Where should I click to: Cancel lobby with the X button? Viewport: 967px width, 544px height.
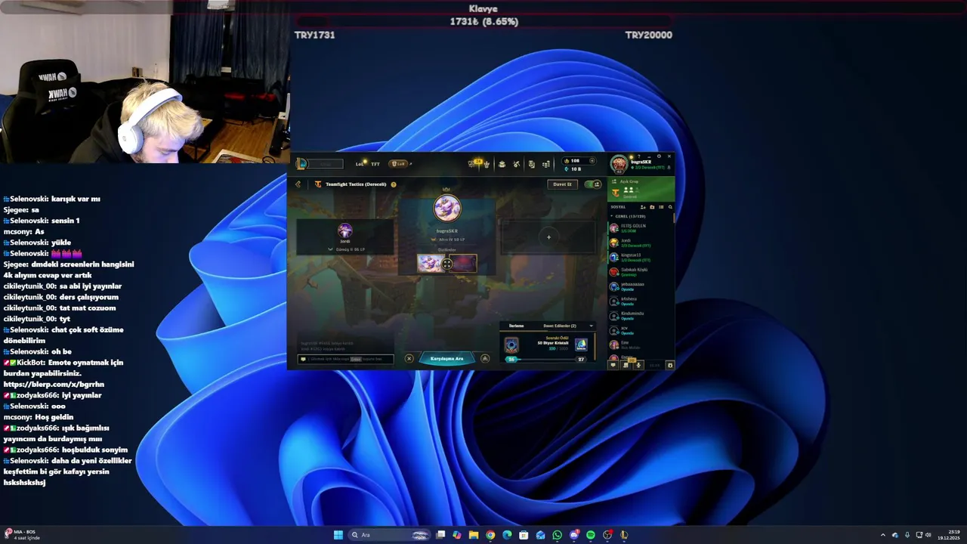point(409,358)
